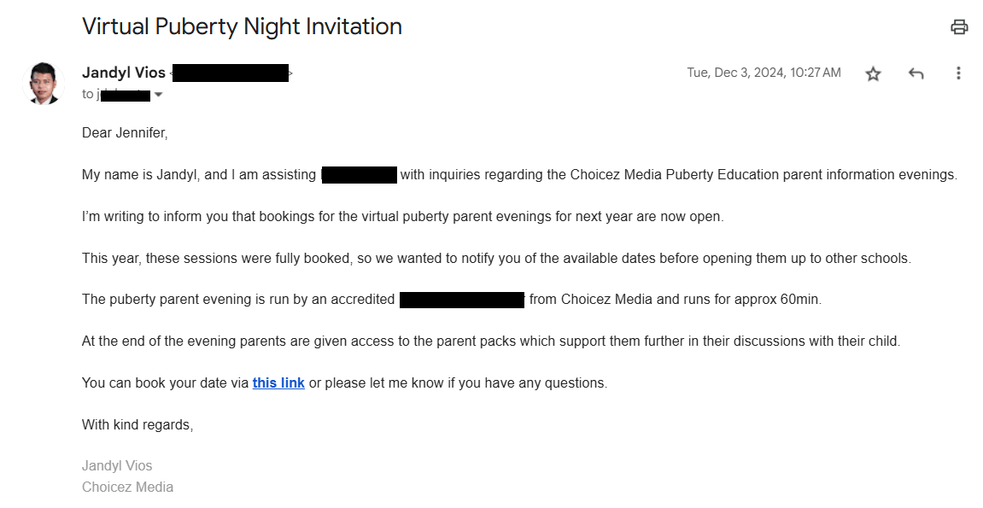This screenshot has height=508, width=983.
Task: Click Jandyl Vios's profile photo
Action: point(43,83)
